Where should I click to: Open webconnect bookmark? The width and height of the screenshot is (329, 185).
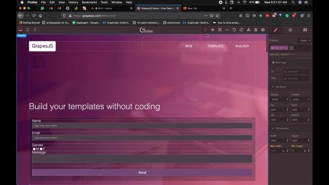[172, 23]
